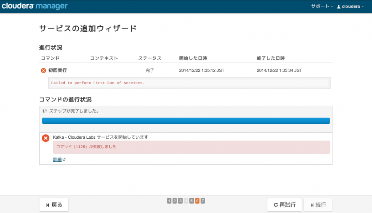Click the user icon next to cloudera

click(x=339, y=7)
